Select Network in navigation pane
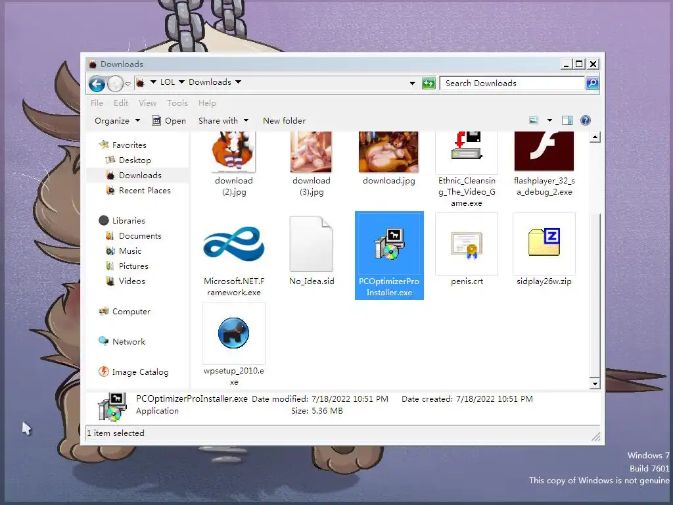 click(x=129, y=342)
